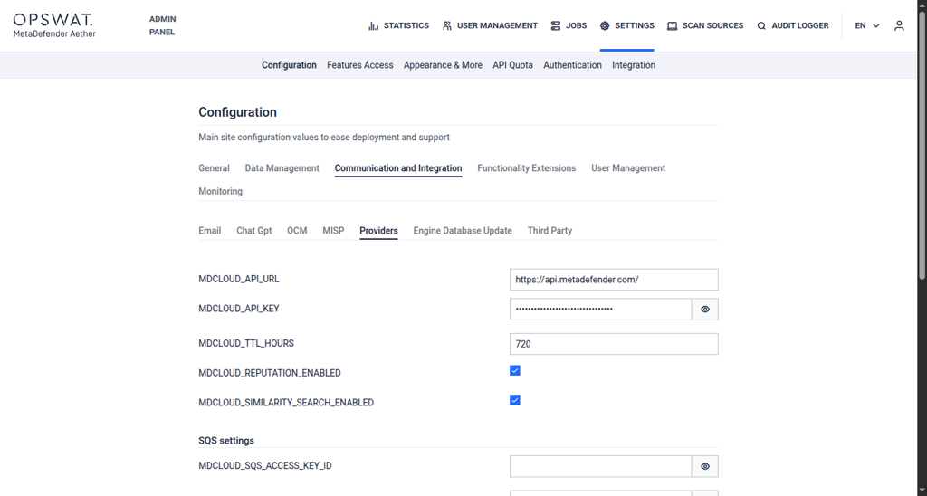
Task: Click the User Management people icon
Action: (447, 26)
